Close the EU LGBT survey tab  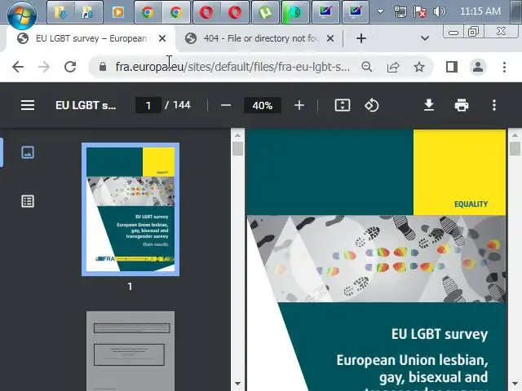pos(162,38)
